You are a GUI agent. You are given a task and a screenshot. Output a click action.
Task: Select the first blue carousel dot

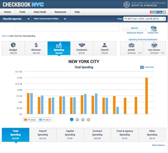point(72,119)
